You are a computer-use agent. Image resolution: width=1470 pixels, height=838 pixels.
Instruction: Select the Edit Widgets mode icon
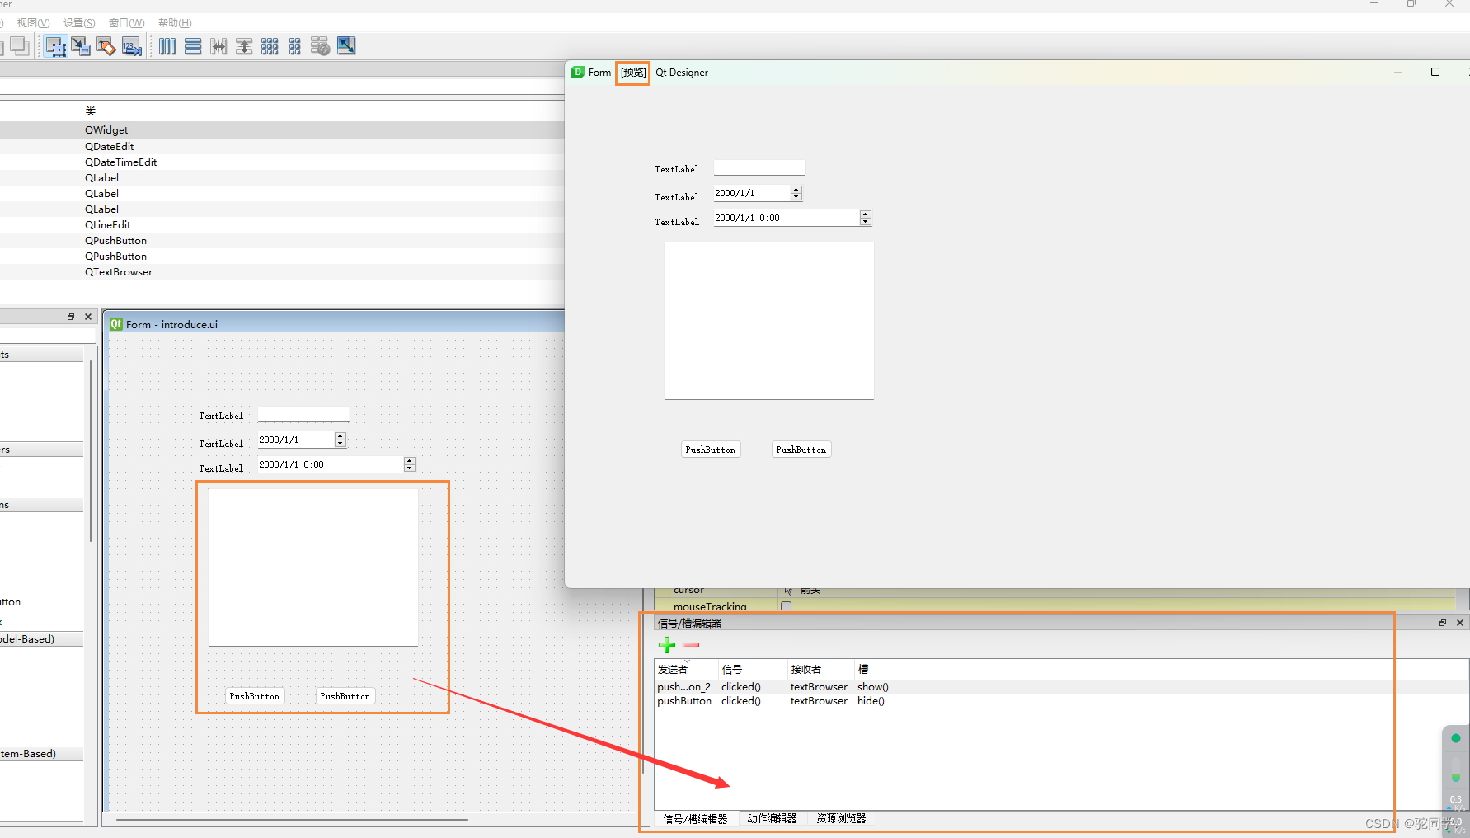(x=55, y=46)
